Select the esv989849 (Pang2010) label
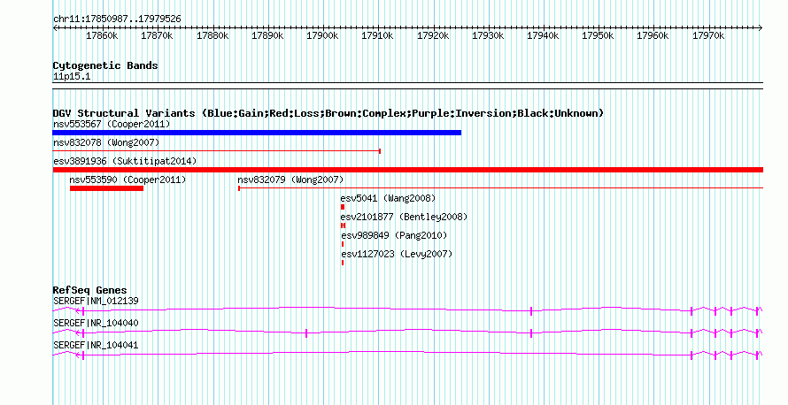Viewport: 788px width, 405px height. [394, 235]
